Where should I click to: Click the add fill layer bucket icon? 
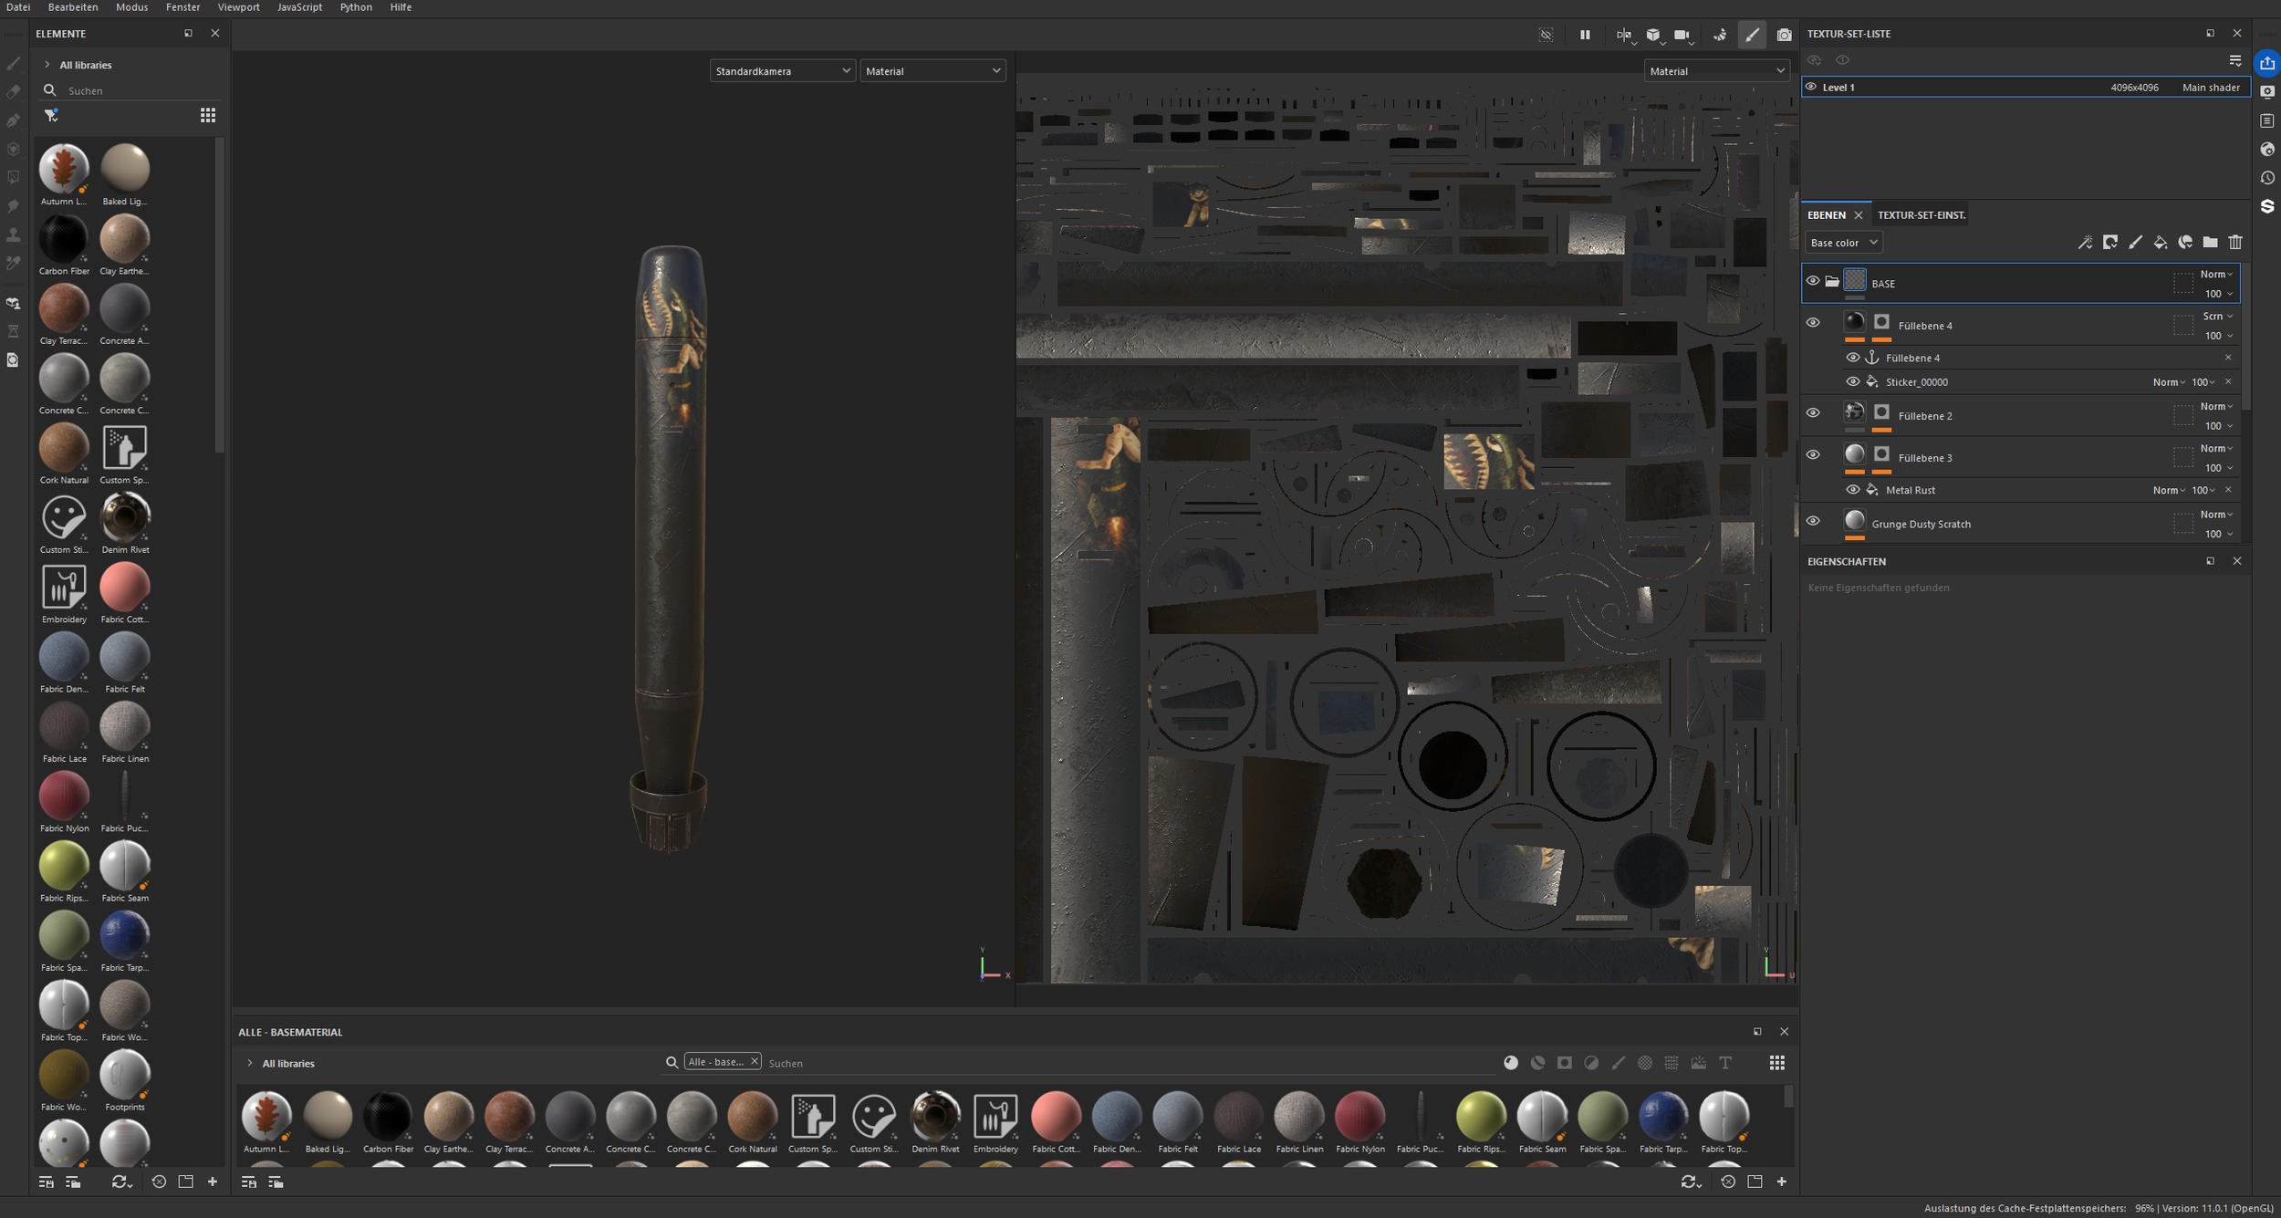(x=2160, y=243)
